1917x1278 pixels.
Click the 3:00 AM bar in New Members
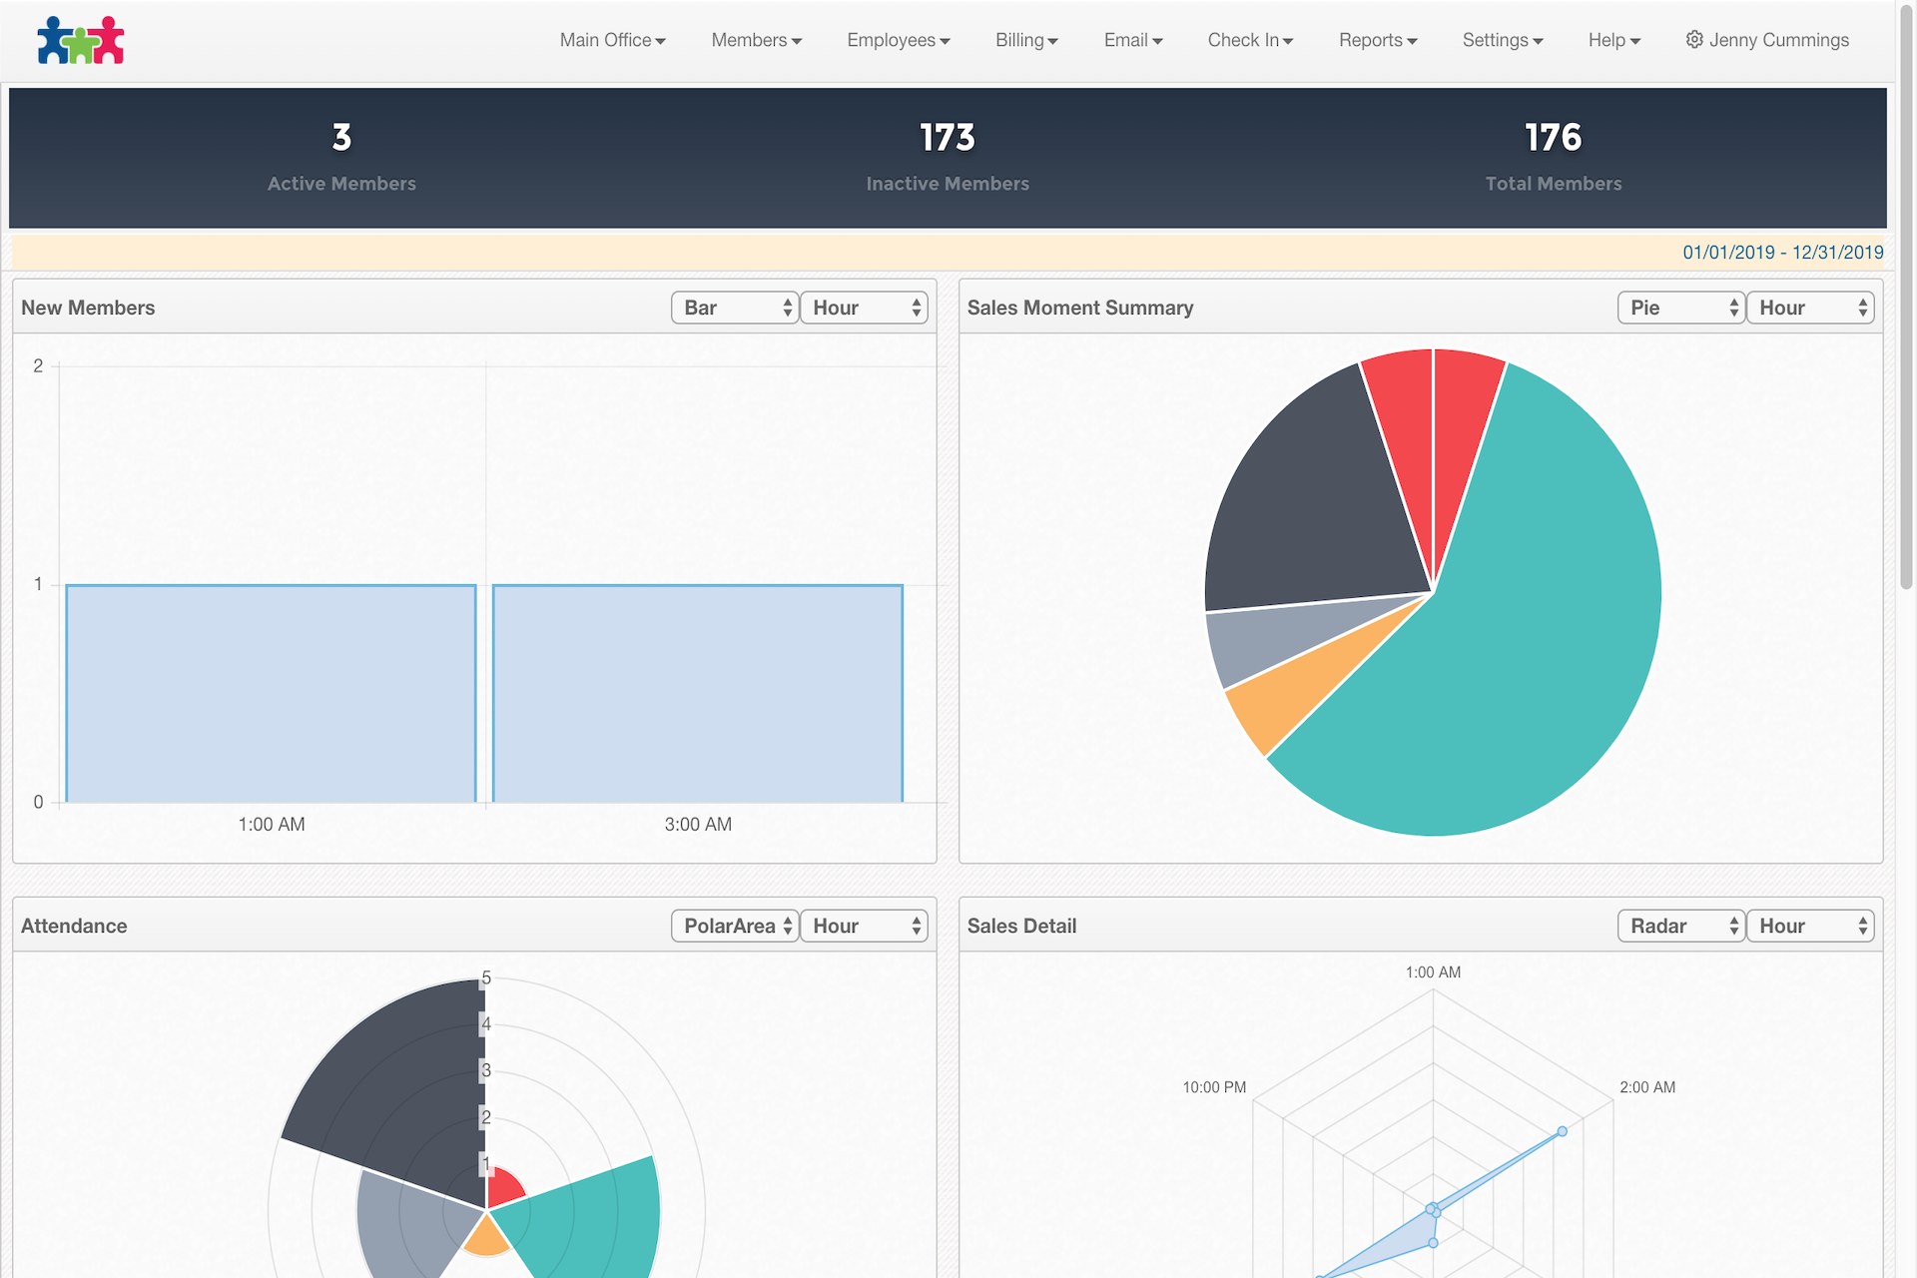tap(698, 694)
